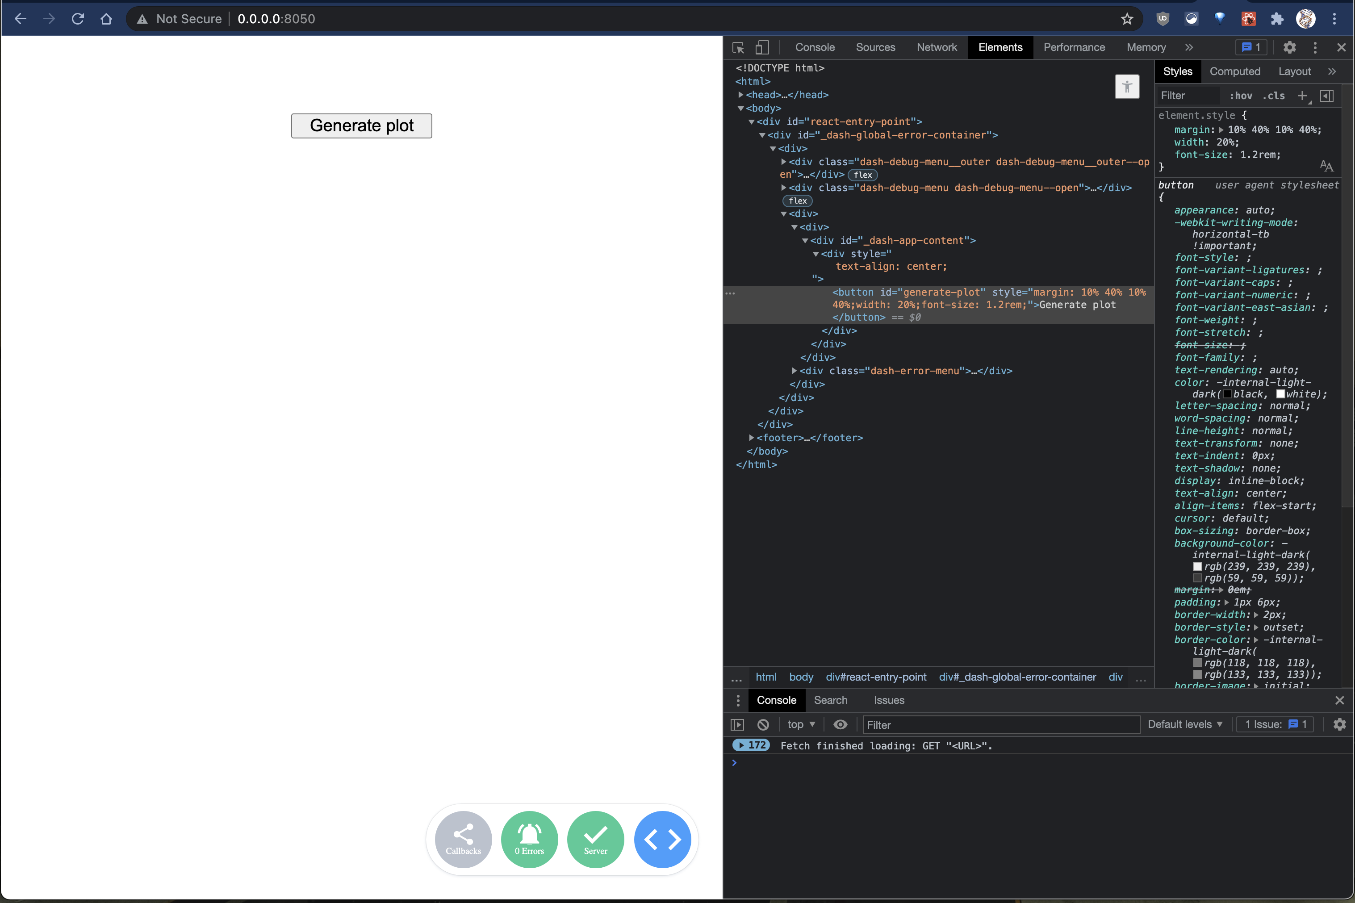Image resolution: width=1355 pixels, height=903 pixels.
Task: Click the black color swatch in color rule
Action: [1226, 394]
